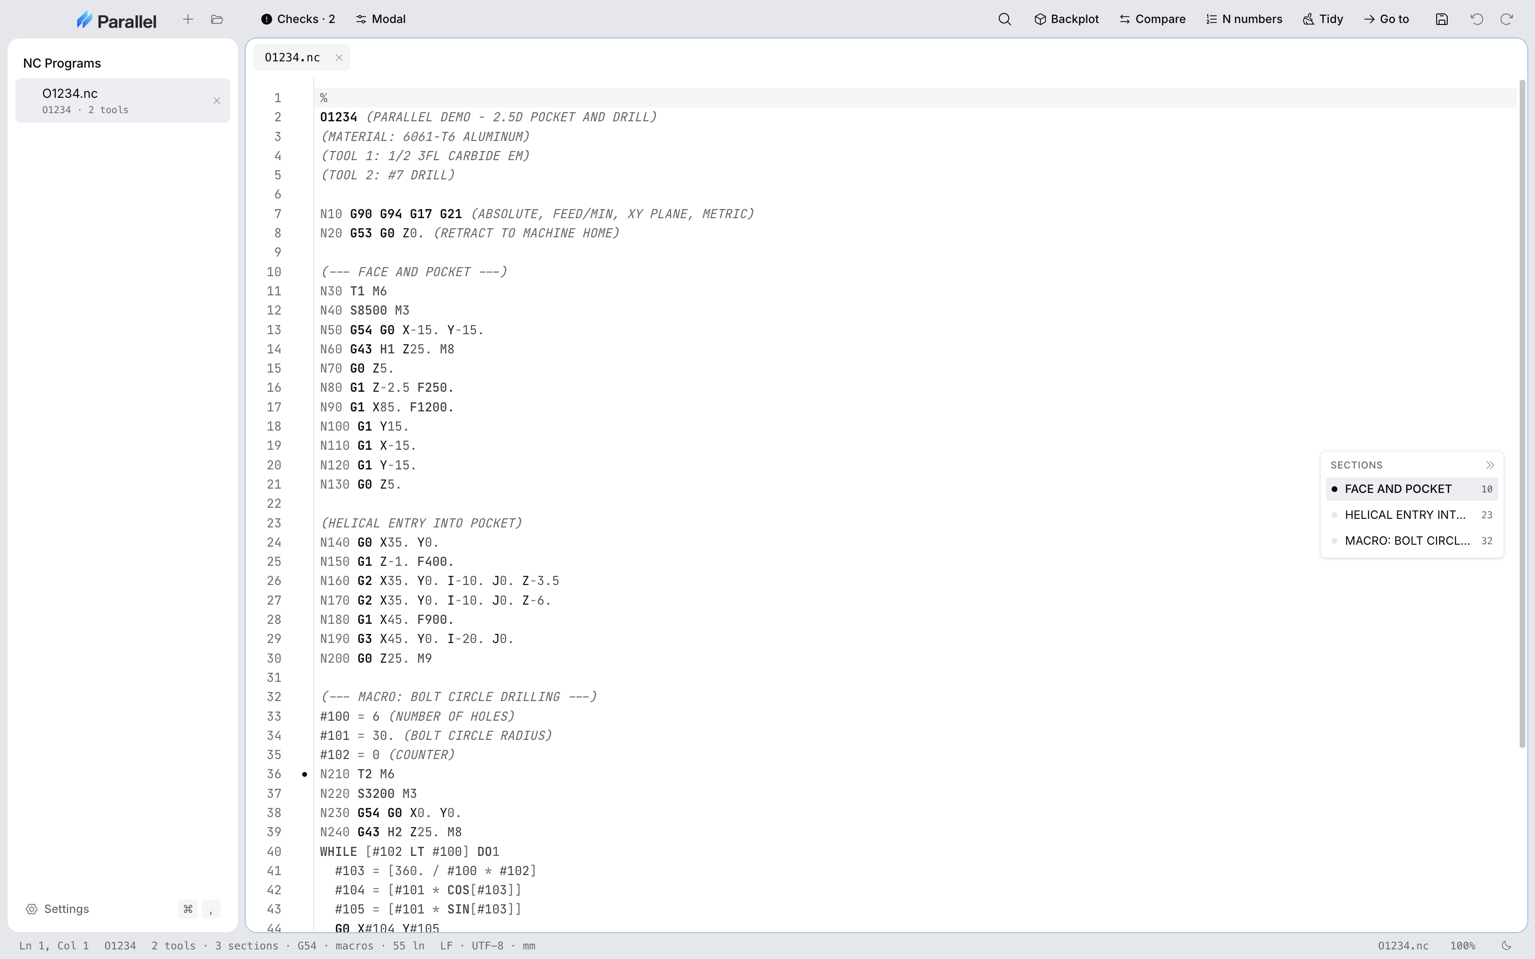The image size is (1535, 959).
Task: Click the N20 G53 G0 Z0. line
Action: click(x=470, y=233)
